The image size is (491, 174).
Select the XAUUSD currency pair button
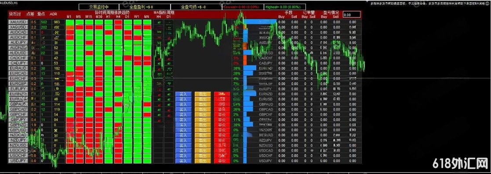tap(18, 22)
